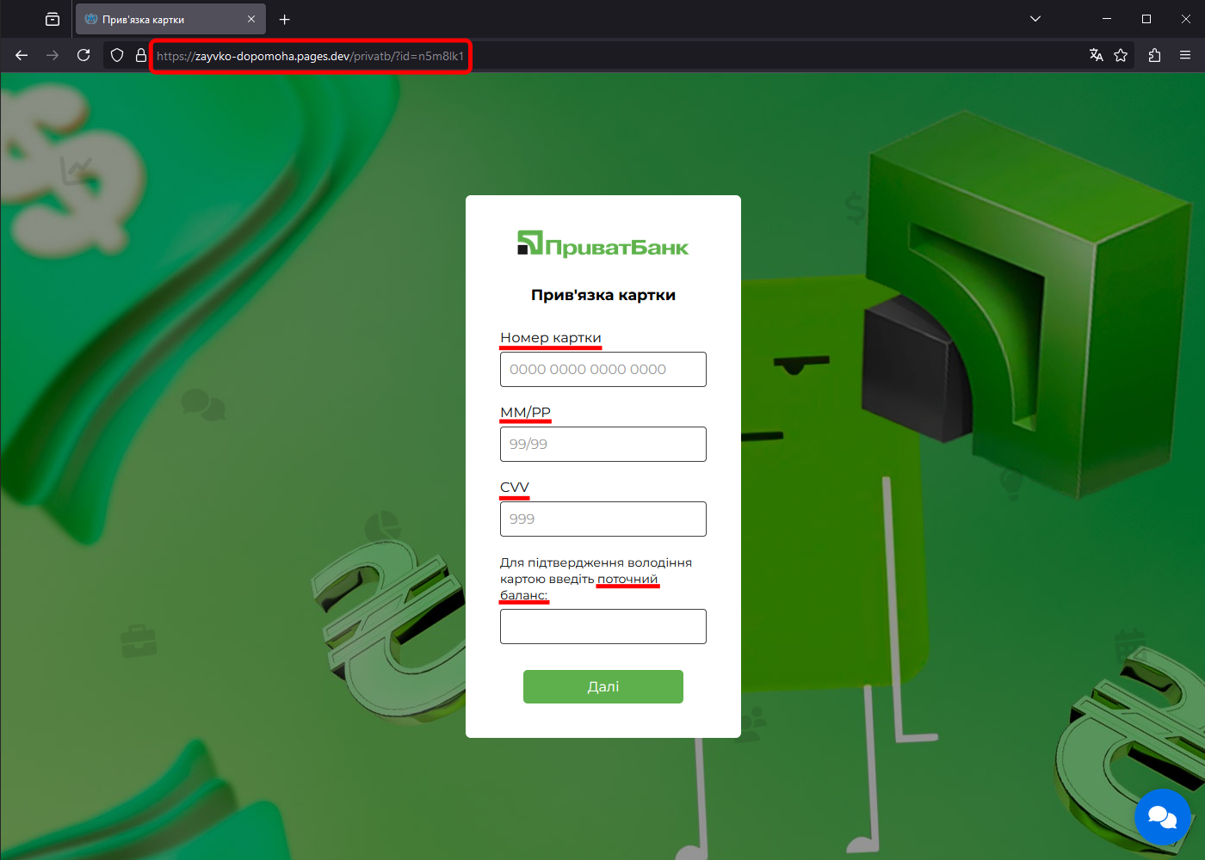Click the ПриватБанк logo
Viewport: 1205px width, 860px height.
coord(602,244)
